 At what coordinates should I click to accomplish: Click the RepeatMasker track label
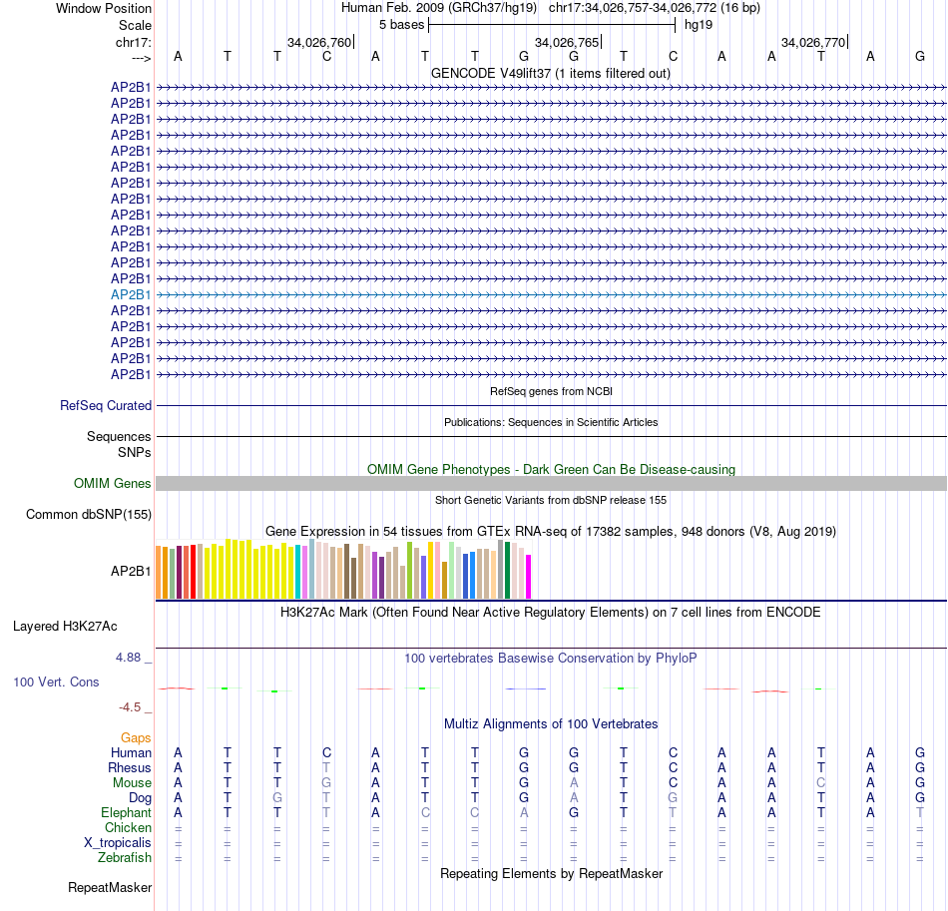[110, 887]
